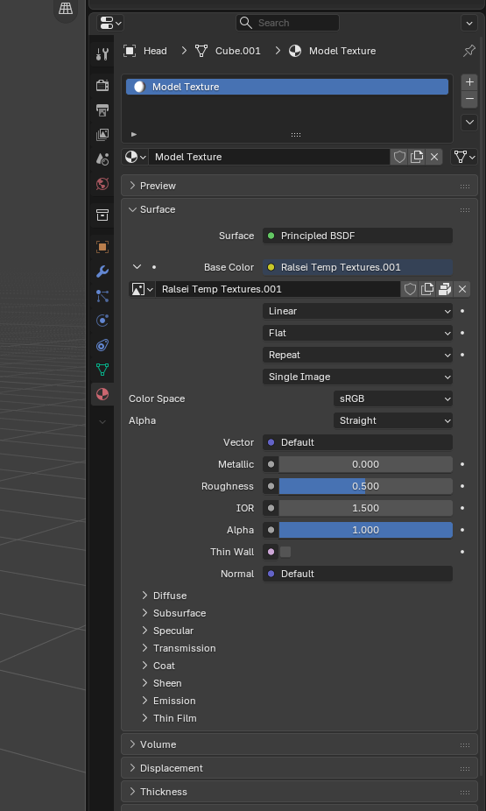486x811 pixels.
Task: Open the Object Constraints tab
Action: pyautogui.click(x=102, y=345)
